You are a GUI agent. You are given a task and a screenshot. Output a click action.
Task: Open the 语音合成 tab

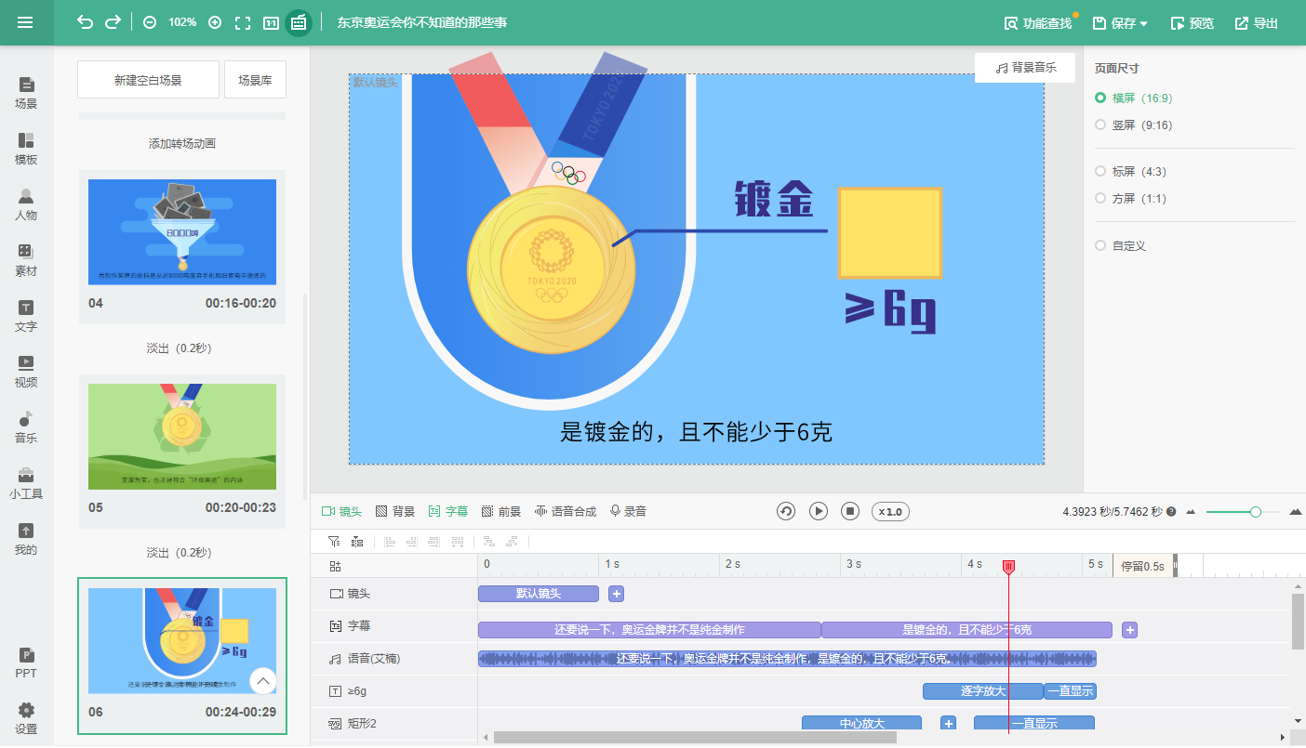point(566,512)
